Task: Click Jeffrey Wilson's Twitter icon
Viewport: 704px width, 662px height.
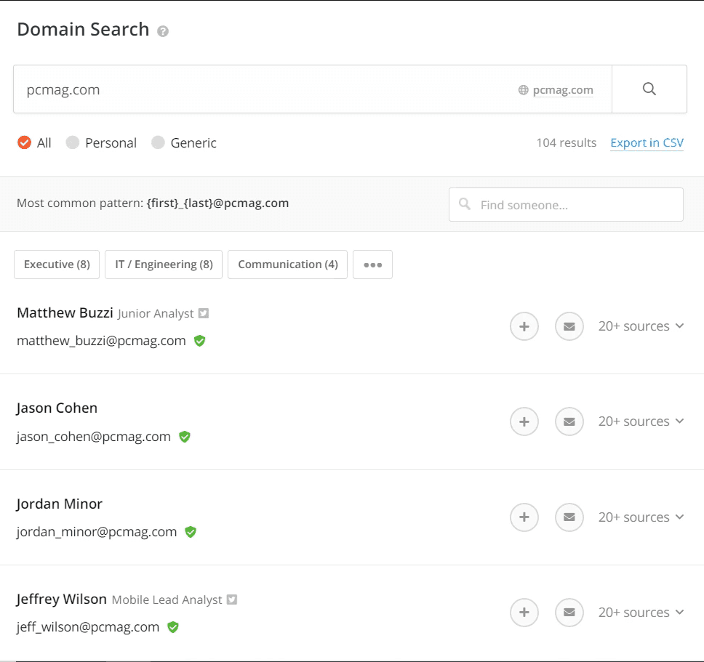Action: coord(231,599)
